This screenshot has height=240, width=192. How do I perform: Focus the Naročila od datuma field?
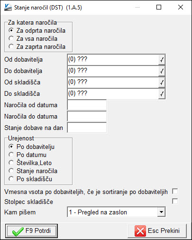click(87, 105)
